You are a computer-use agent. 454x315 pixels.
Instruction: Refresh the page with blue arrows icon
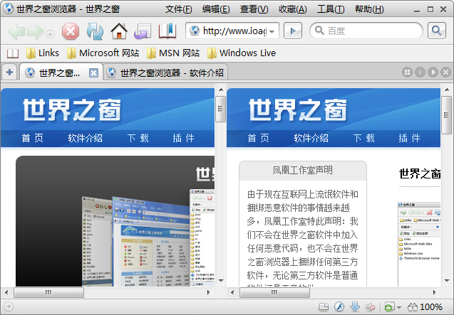[95, 31]
